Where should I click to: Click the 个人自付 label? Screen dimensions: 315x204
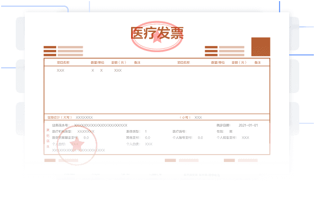coord(59,144)
